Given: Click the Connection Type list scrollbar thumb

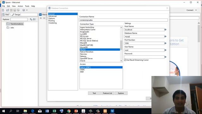Looking at the screenshot, I should pos(121,45).
